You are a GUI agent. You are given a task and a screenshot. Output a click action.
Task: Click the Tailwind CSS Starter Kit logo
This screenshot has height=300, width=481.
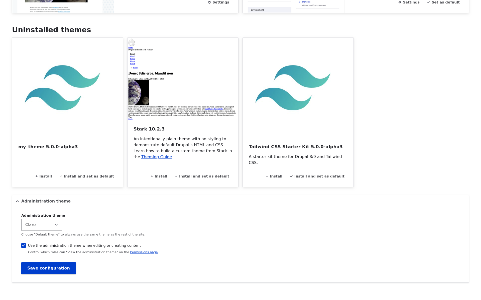click(293, 88)
